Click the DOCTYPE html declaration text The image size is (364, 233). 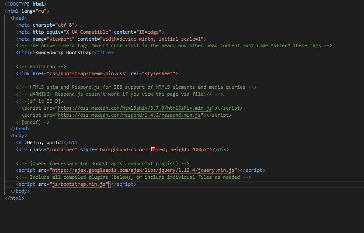pyautogui.click(x=25, y=4)
